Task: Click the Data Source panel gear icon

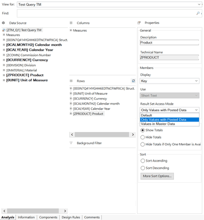Action: pos(3,23)
